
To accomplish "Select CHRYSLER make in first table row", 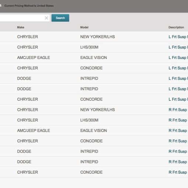I will pyautogui.click(x=28, y=37).
